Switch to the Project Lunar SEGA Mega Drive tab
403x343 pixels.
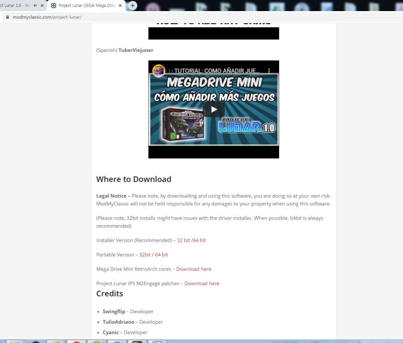pos(86,6)
